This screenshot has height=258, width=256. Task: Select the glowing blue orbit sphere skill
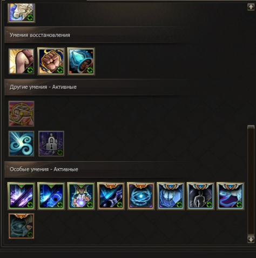coord(141,196)
